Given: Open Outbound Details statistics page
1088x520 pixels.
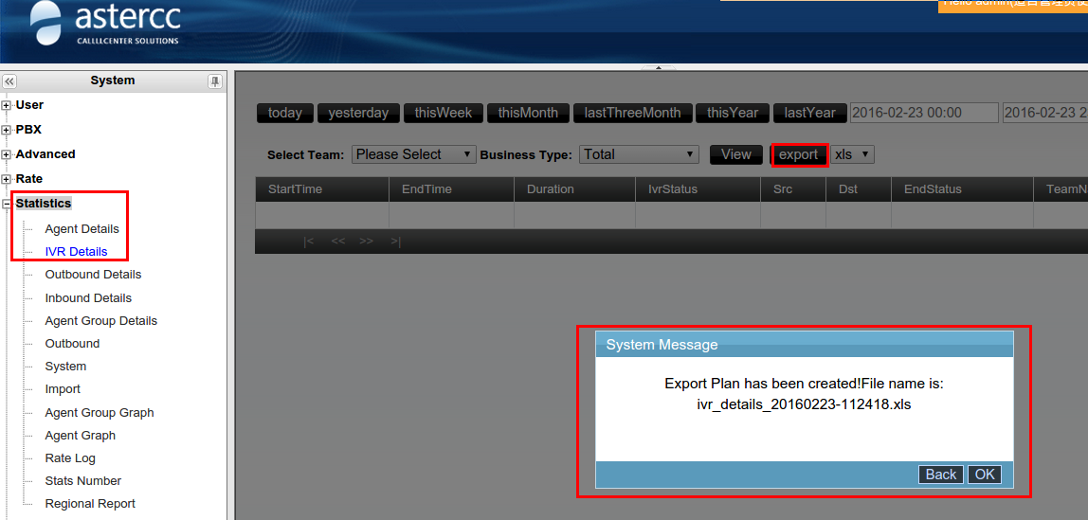Looking at the screenshot, I should coord(93,275).
